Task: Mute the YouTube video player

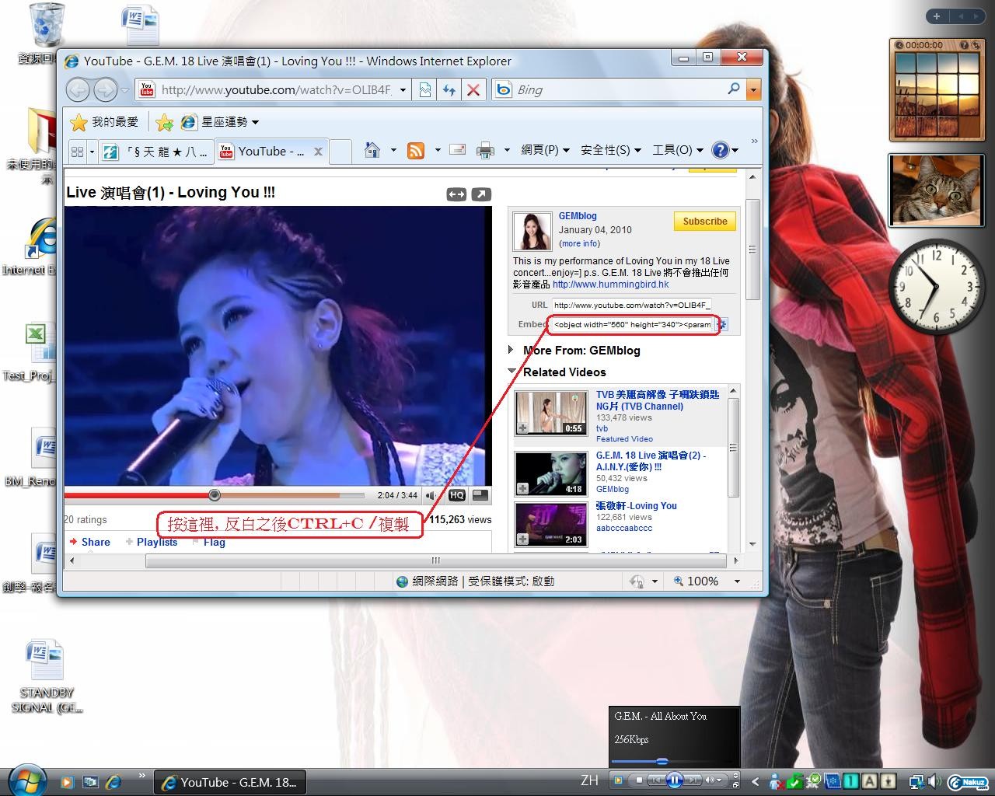Action: click(x=431, y=495)
